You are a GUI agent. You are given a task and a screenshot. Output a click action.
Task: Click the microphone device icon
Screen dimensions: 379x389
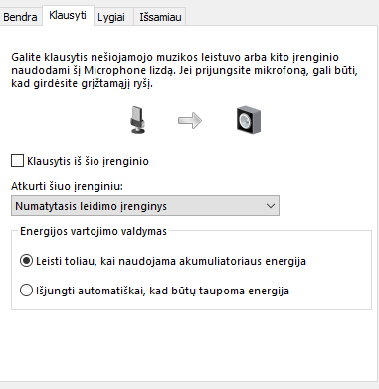click(137, 120)
